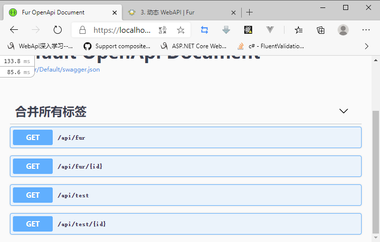The height and width of the screenshot is (242, 380).
Task: Click the localhost address bar
Action: tap(122, 30)
